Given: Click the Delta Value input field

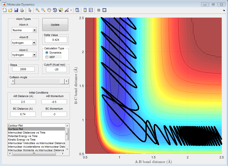Looking at the screenshot, I should (x=56, y=40).
